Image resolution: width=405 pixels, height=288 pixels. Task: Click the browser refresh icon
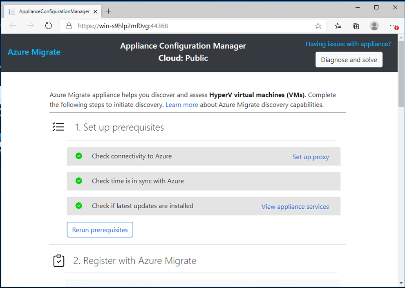[x=48, y=25]
